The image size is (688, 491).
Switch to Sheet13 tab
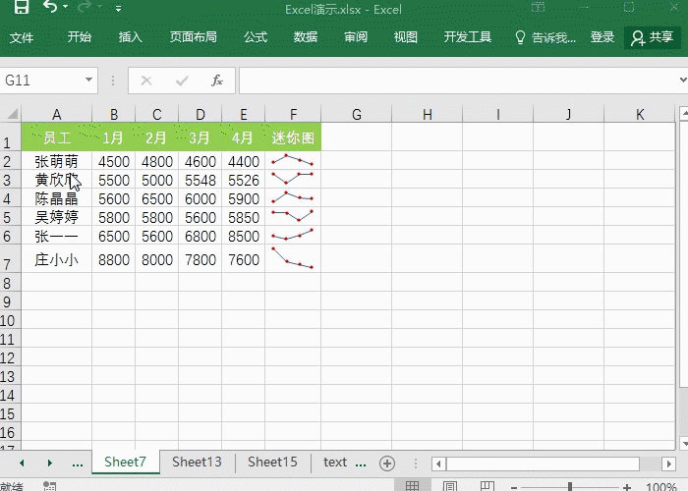tap(197, 462)
